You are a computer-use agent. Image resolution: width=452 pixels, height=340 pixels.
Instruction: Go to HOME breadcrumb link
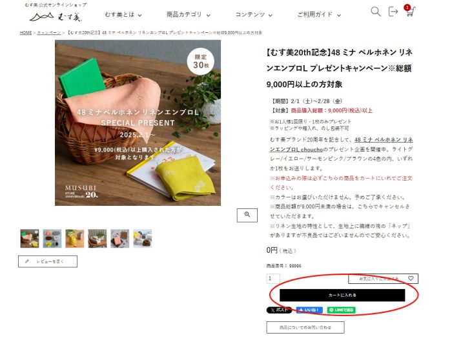pos(26,33)
